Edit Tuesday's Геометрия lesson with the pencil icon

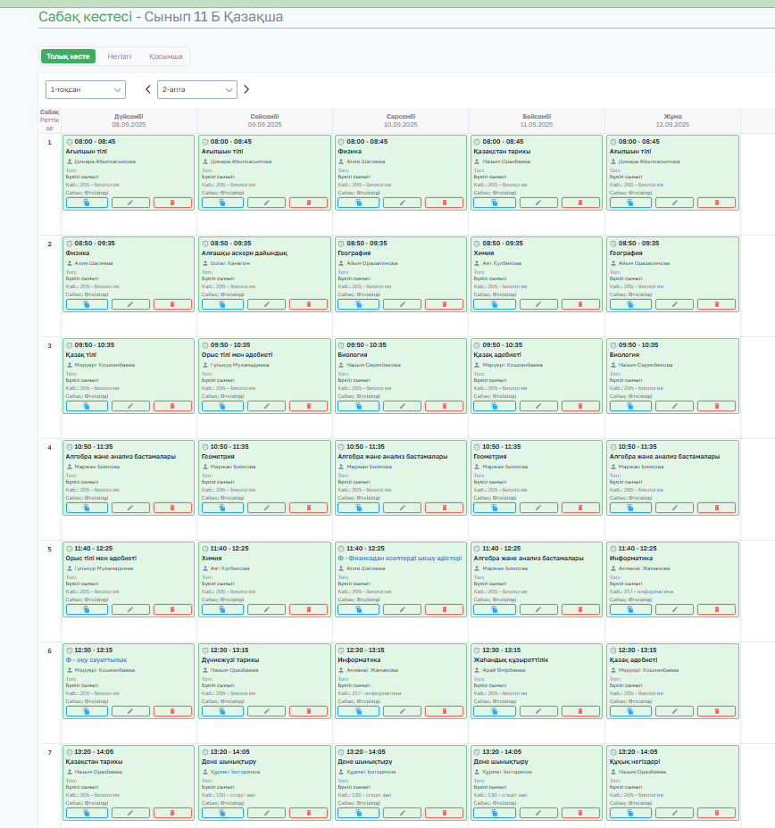(266, 508)
